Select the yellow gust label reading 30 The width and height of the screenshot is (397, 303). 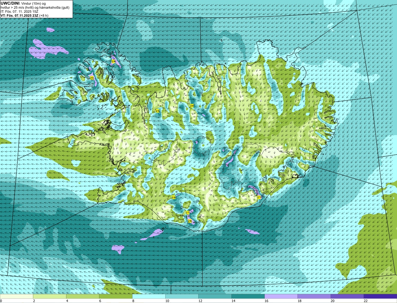coord(92,78)
